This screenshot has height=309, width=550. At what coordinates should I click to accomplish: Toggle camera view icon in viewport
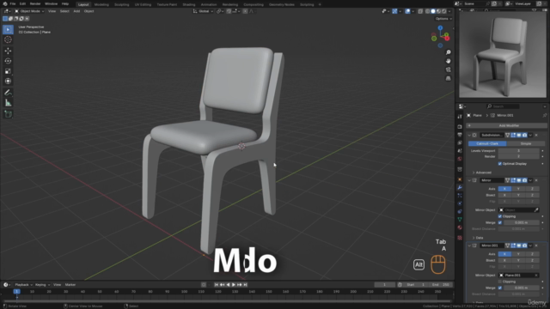click(x=449, y=70)
